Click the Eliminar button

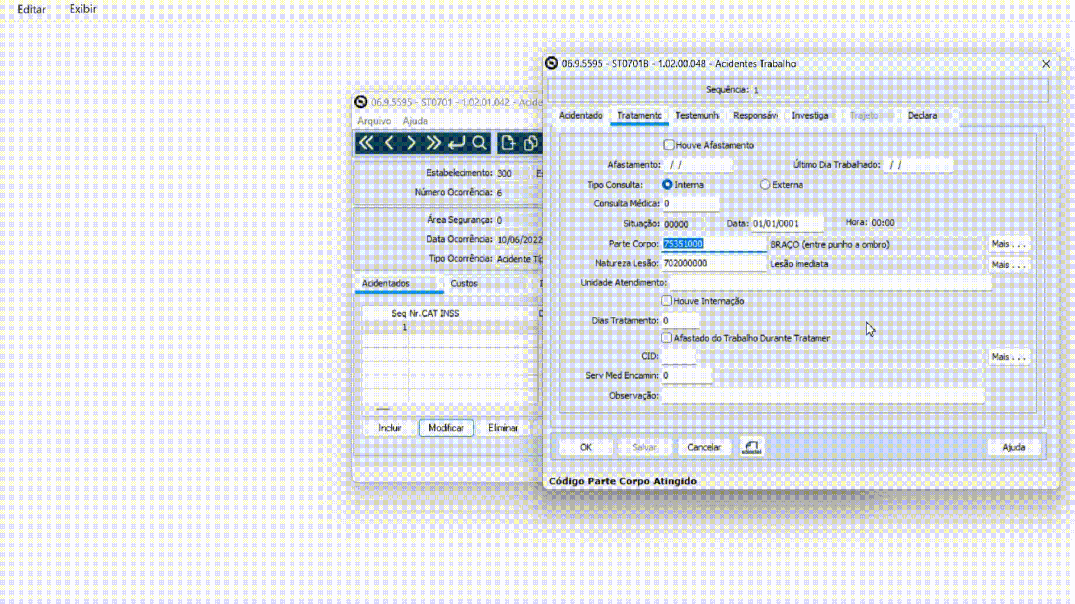coord(503,428)
